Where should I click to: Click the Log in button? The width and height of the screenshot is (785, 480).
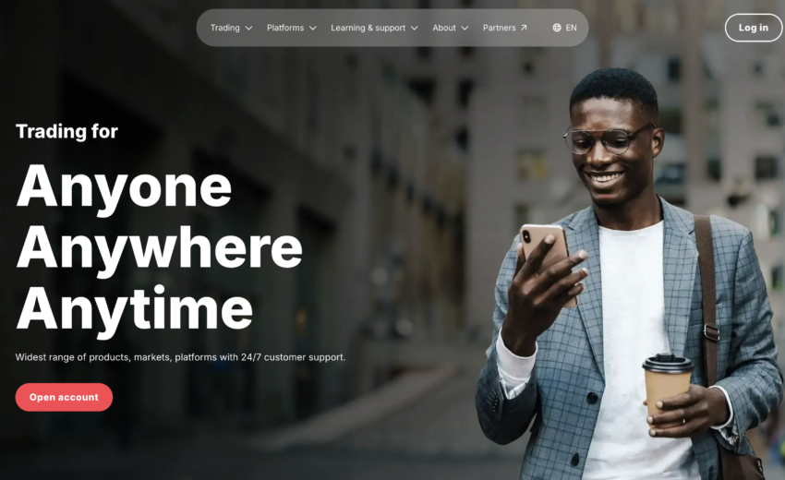pyautogui.click(x=754, y=28)
